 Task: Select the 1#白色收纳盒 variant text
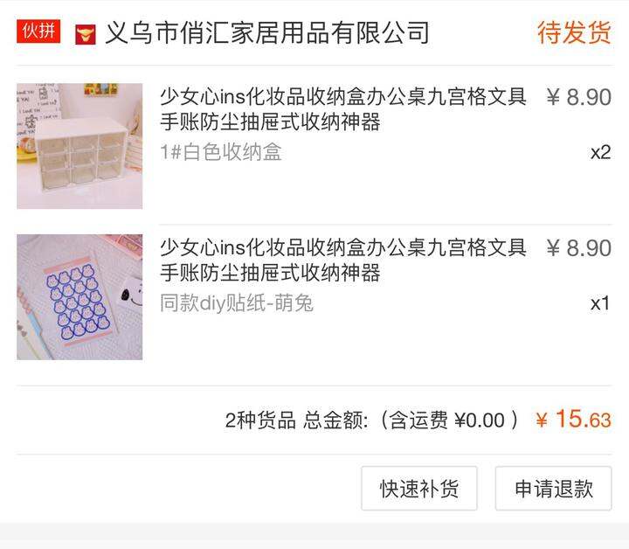click(x=221, y=152)
